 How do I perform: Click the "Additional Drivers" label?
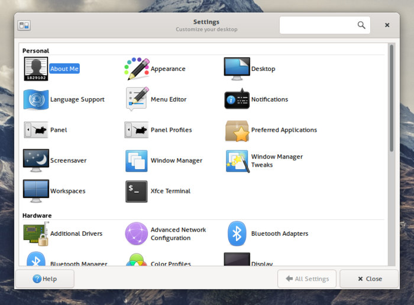[76, 233]
